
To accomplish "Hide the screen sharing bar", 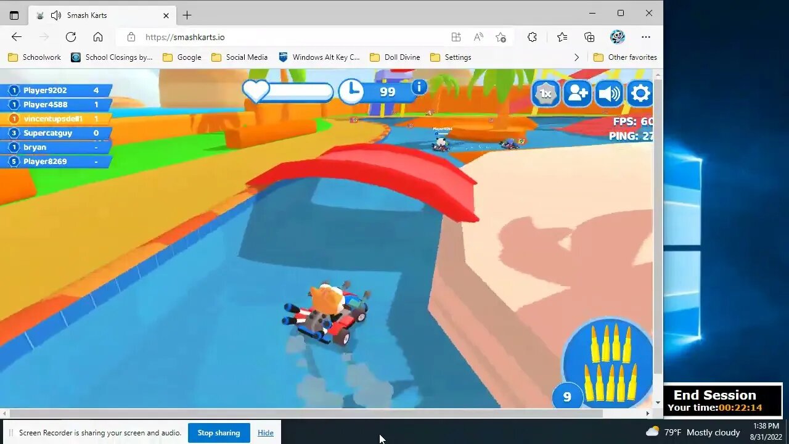I will (x=266, y=433).
